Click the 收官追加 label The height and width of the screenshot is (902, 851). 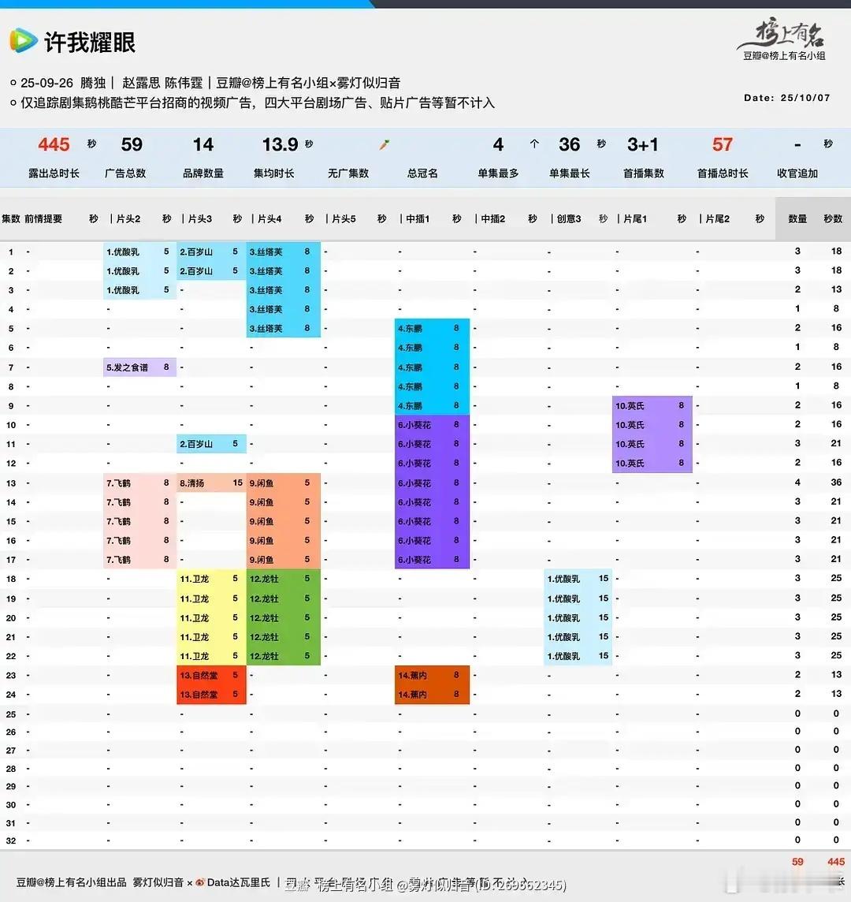pos(797,173)
